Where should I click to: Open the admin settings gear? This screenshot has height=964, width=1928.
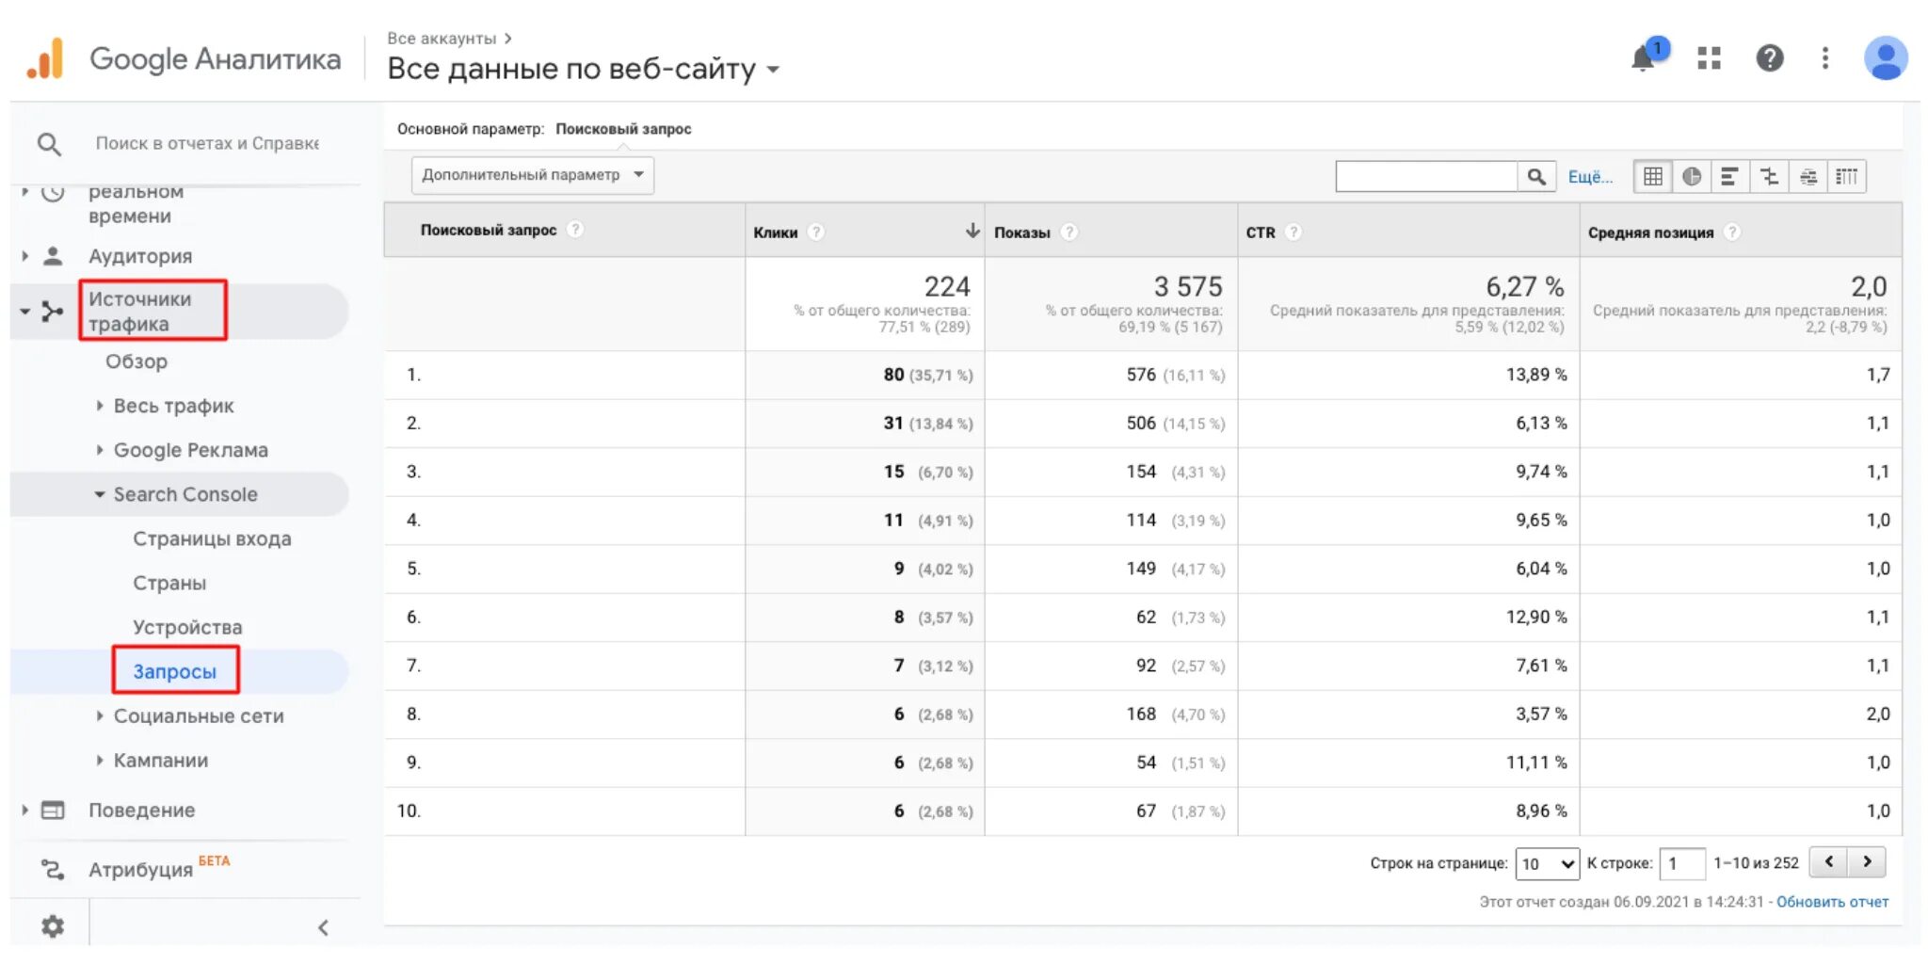click(x=53, y=926)
